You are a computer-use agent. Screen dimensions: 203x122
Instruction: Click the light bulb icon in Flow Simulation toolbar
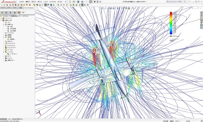pos(80,5)
